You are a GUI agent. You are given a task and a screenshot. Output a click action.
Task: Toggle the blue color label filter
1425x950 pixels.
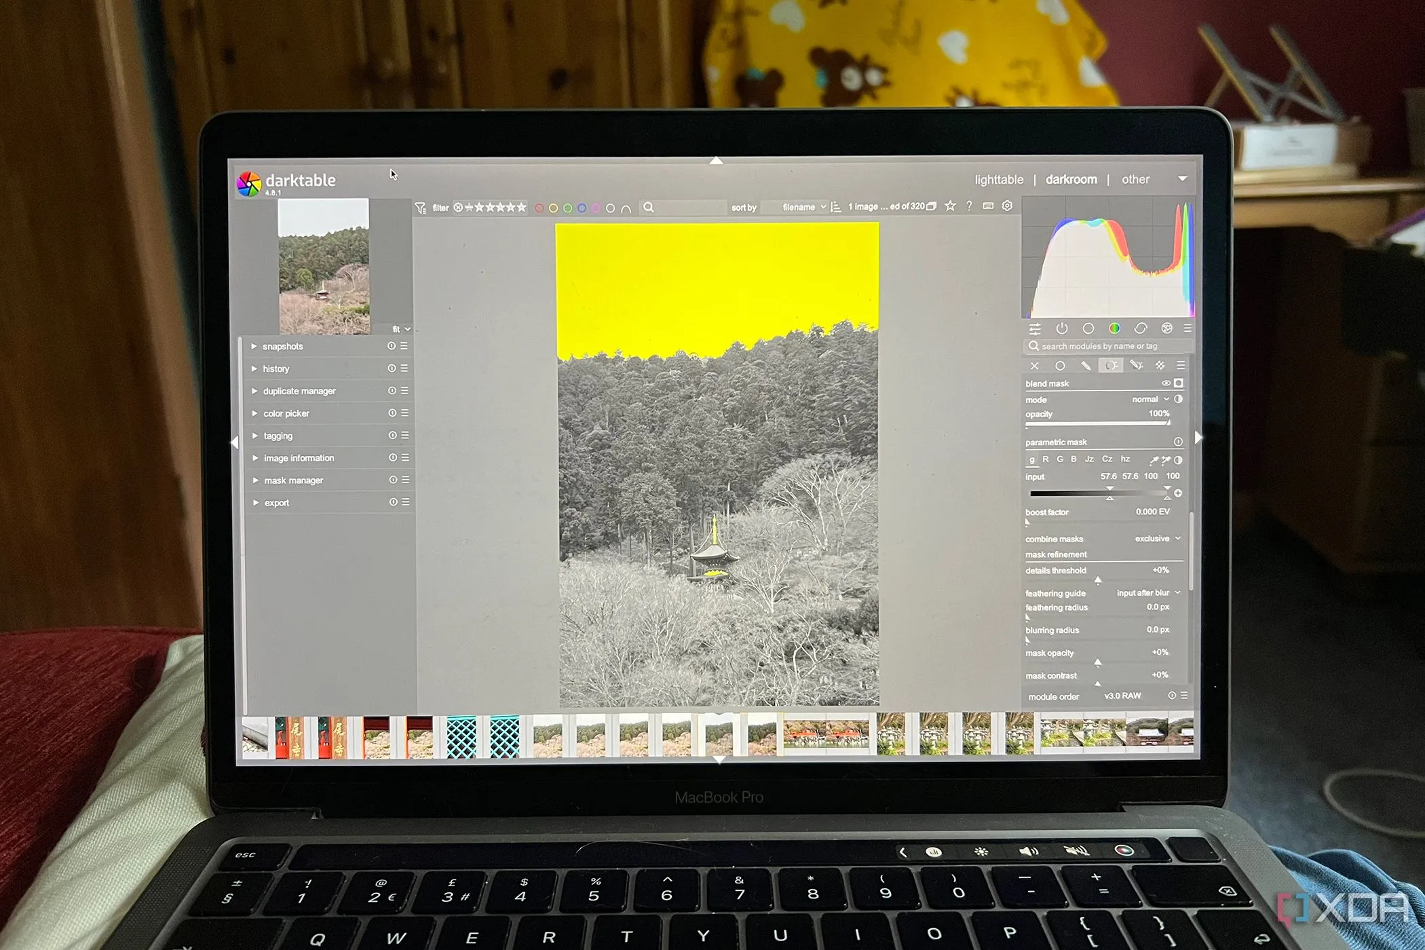[582, 208]
